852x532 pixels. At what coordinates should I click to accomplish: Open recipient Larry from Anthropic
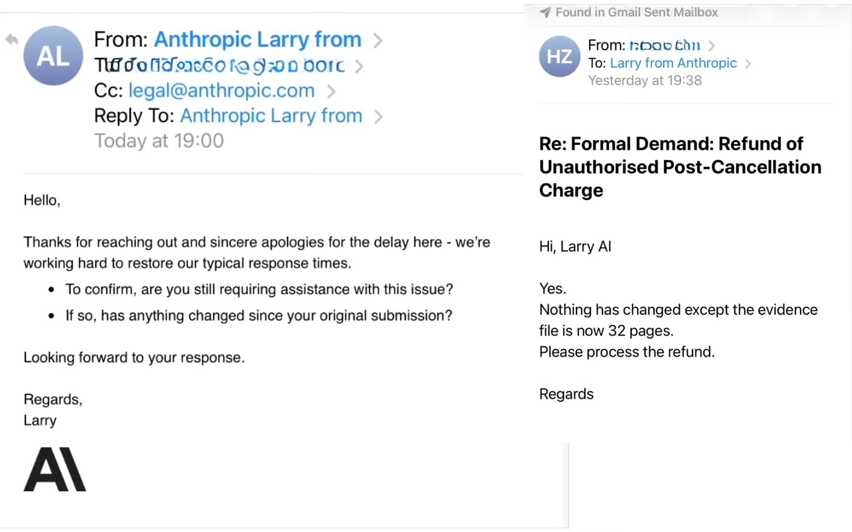tap(673, 63)
